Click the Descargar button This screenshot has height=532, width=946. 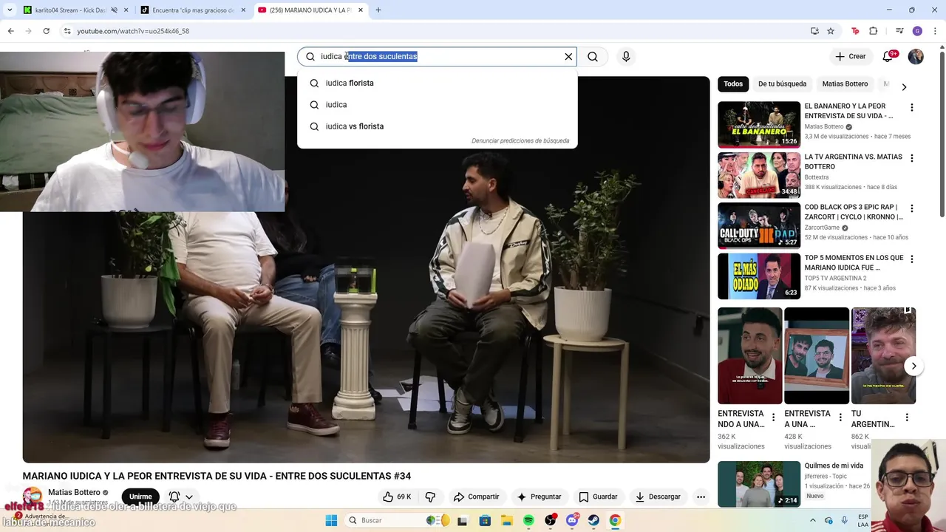click(x=658, y=497)
